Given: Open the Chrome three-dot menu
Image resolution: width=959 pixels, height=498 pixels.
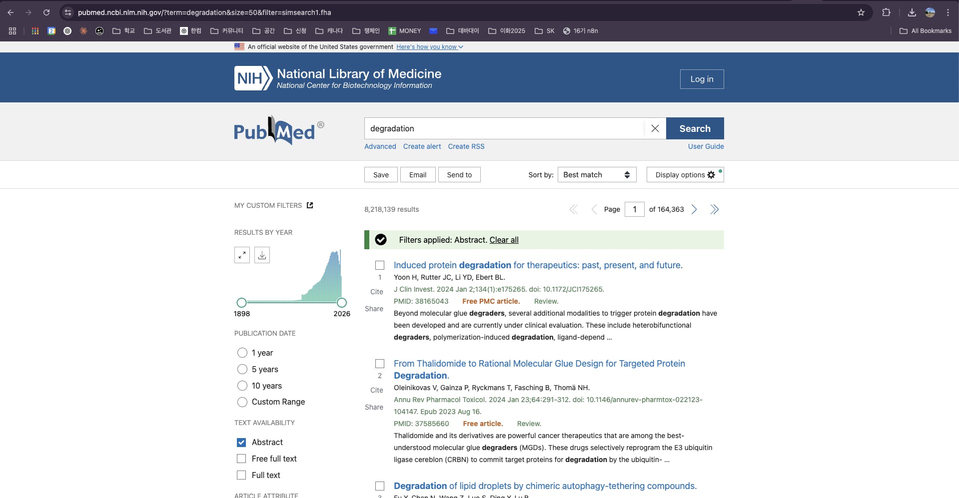Looking at the screenshot, I should pos(948,12).
